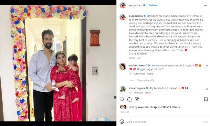
Task: Open comment bubble icon below post
Action: click(129, 99)
